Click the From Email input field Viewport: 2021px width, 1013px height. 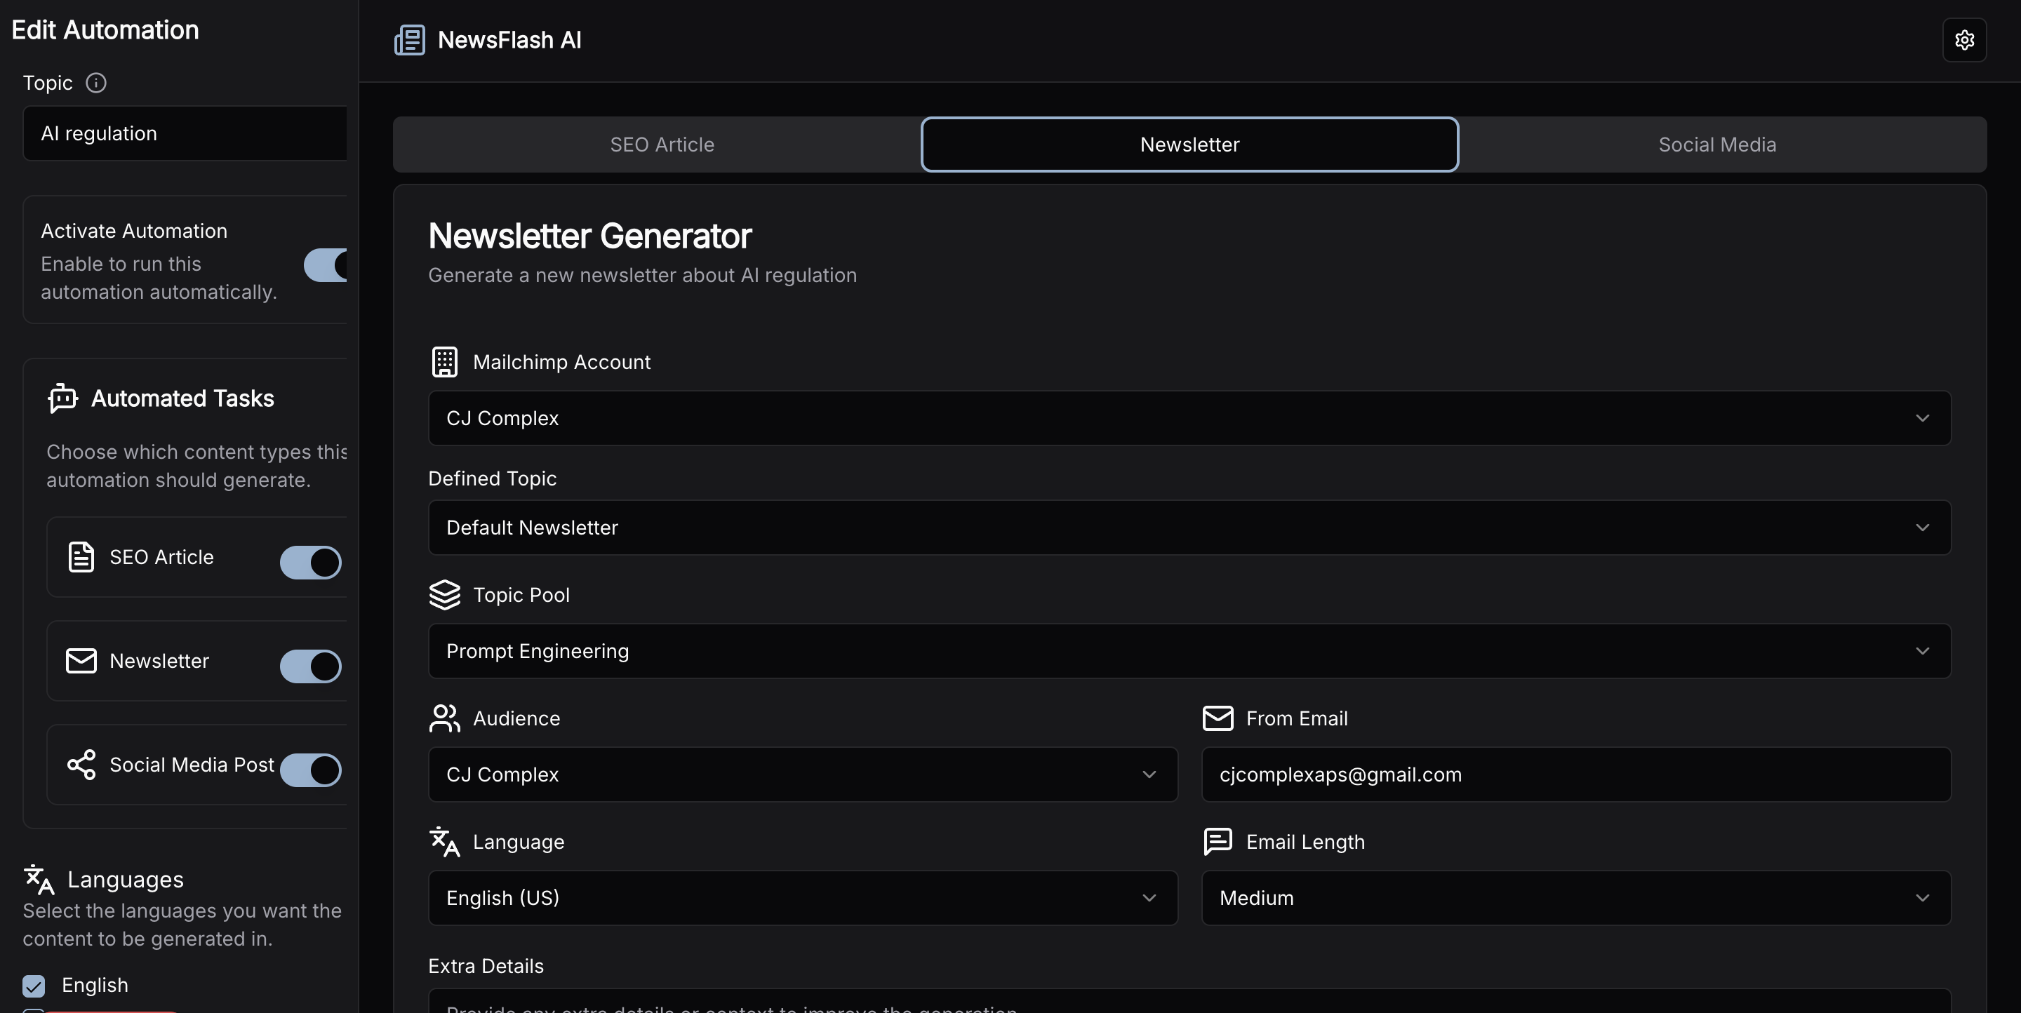click(x=1575, y=774)
